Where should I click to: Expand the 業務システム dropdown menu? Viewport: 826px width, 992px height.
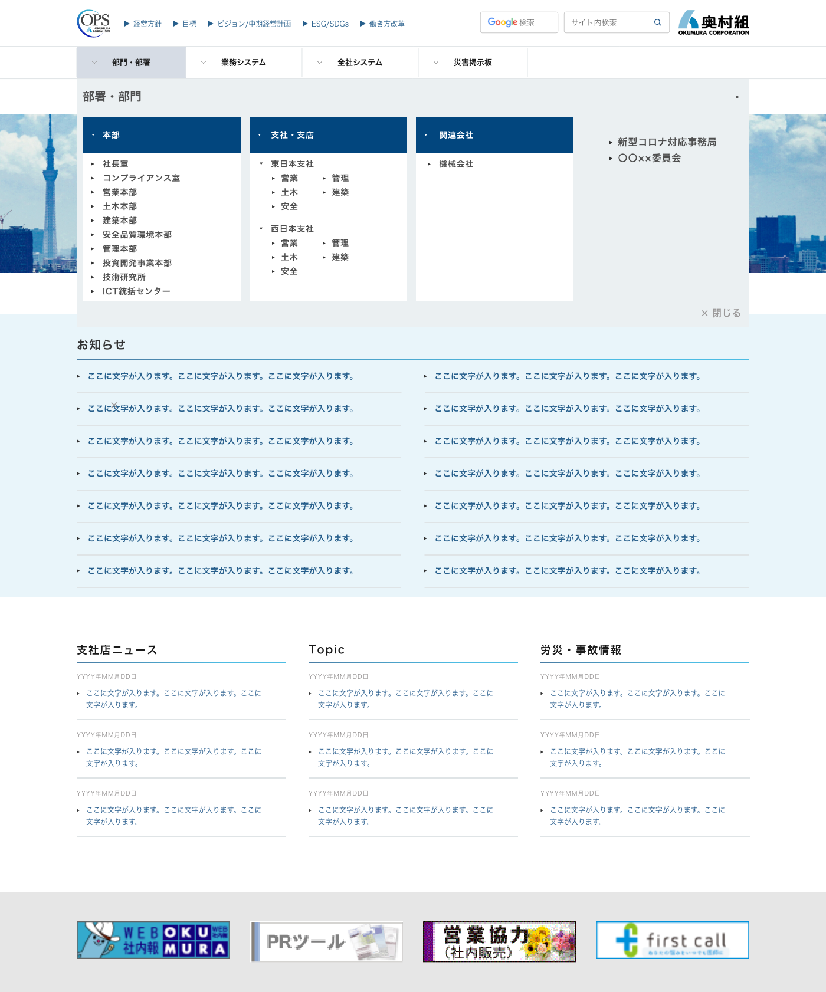[x=243, y=63]
